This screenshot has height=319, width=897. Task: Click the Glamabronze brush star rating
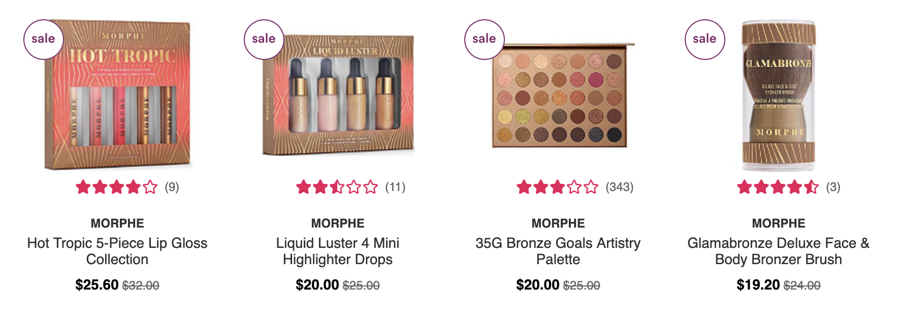pyautogui.click(x=778, y=187)
